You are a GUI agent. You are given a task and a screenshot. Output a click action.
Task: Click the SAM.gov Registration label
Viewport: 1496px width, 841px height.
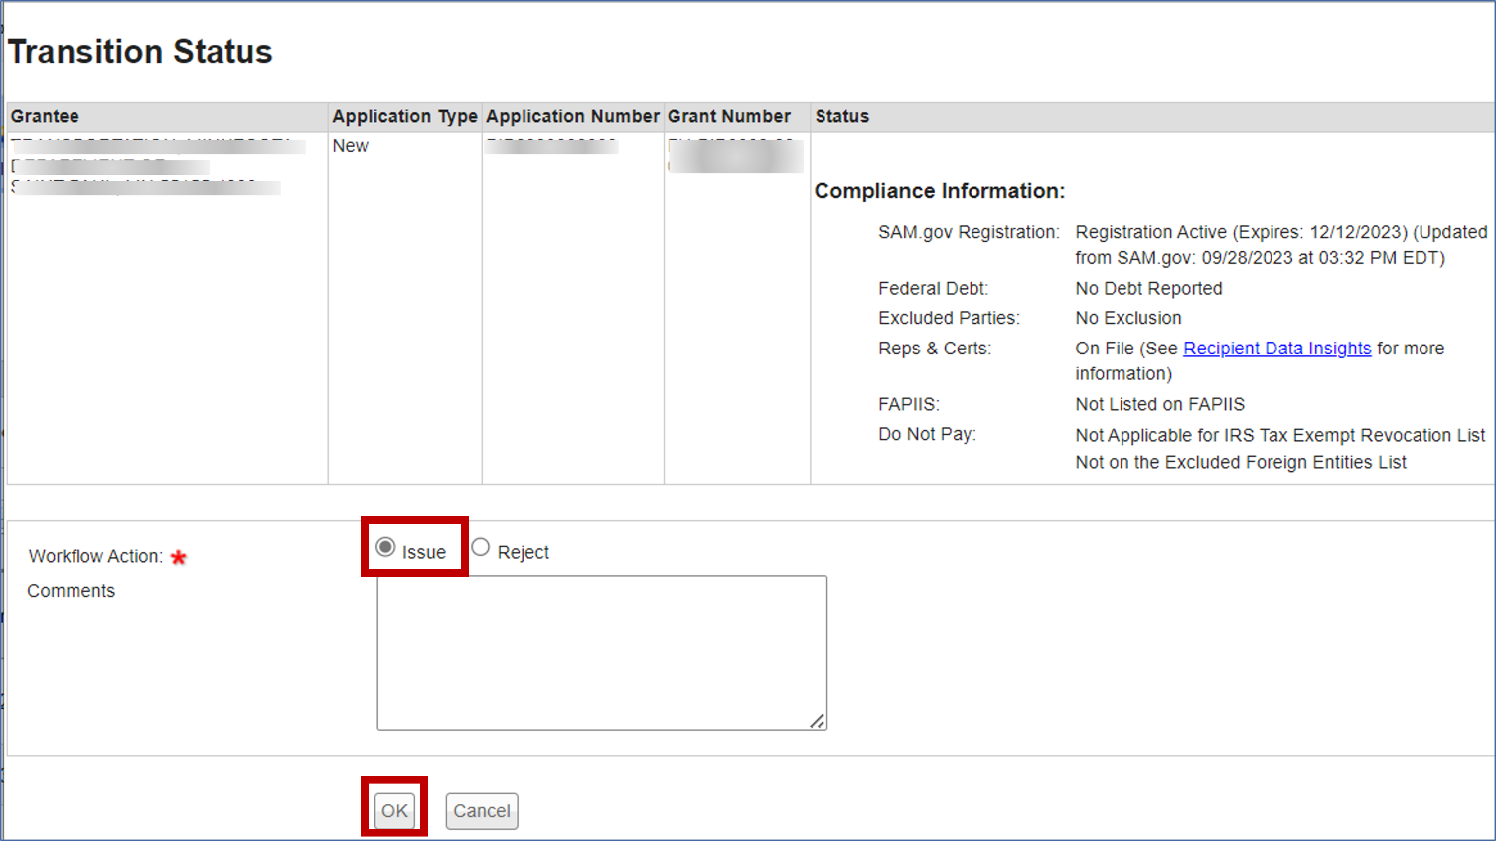968,232
